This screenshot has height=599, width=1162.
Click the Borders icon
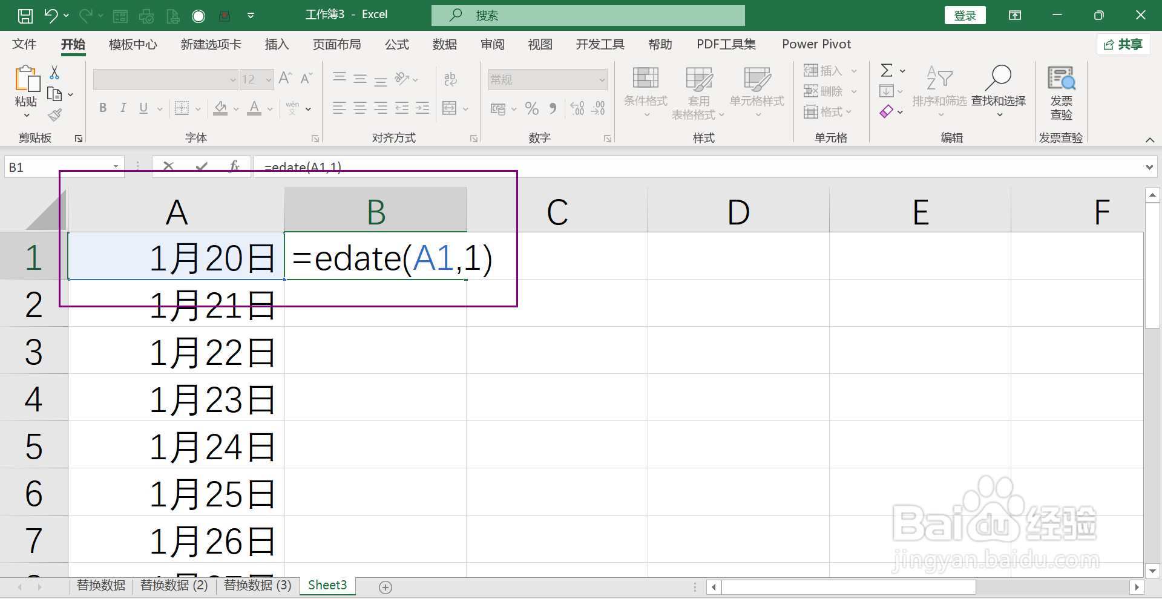pos(182,108)
